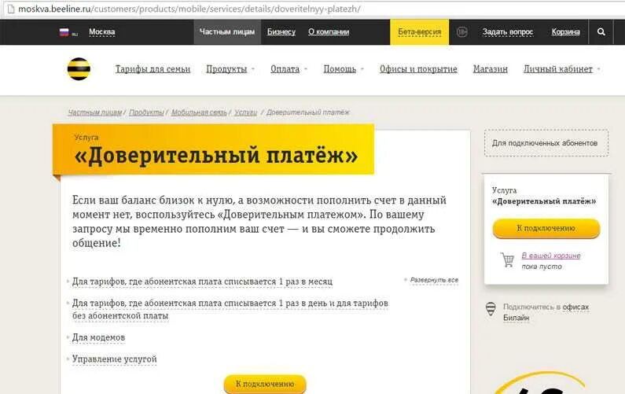
Task: Open the О компании section
Action: pos(329,32)
